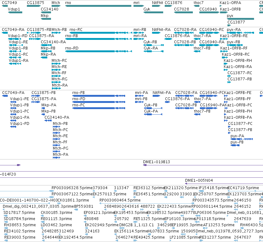Select transcript Gyk-RB
263x242 pixels.
pyautogui.click(x=154, y=45)
